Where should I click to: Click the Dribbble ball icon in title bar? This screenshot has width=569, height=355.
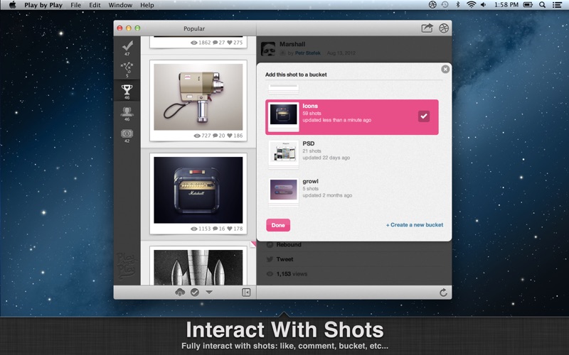coord(444,28)
